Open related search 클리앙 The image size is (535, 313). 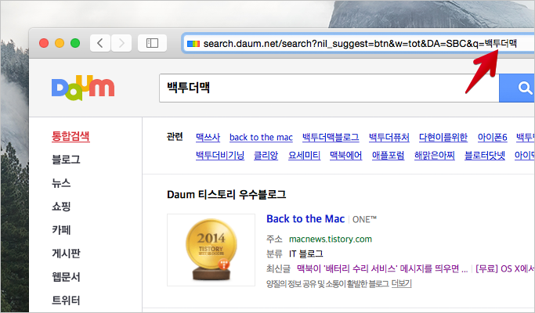click(x=266, y=155)
